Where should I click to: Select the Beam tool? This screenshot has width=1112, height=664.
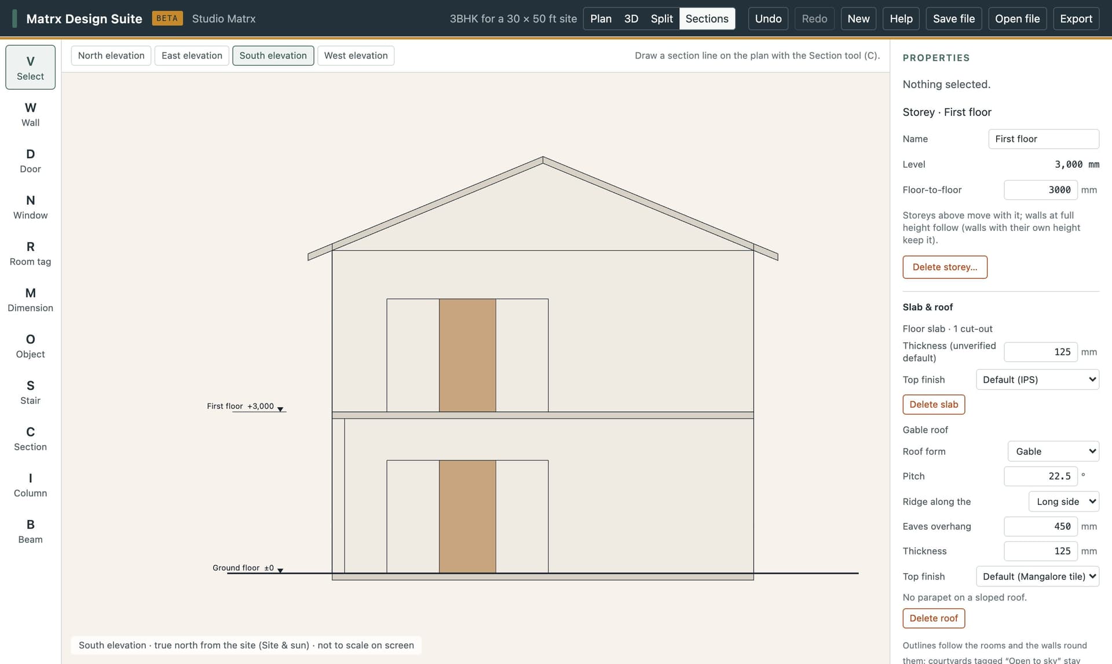tap(30, 531)
